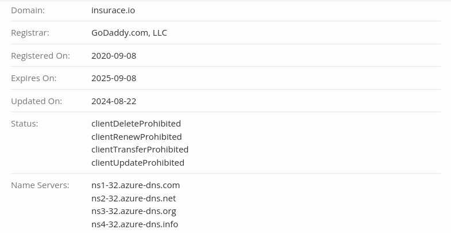This screenshot has height=233, width=451.
Task: Click the Domain label
Action: [28, 10]
